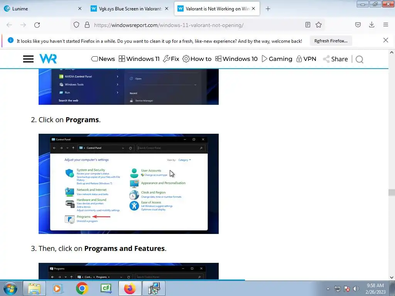This screenshot has height=296, width=395.
Task: Click the network tray icon
Action: [x=338, y=289]
